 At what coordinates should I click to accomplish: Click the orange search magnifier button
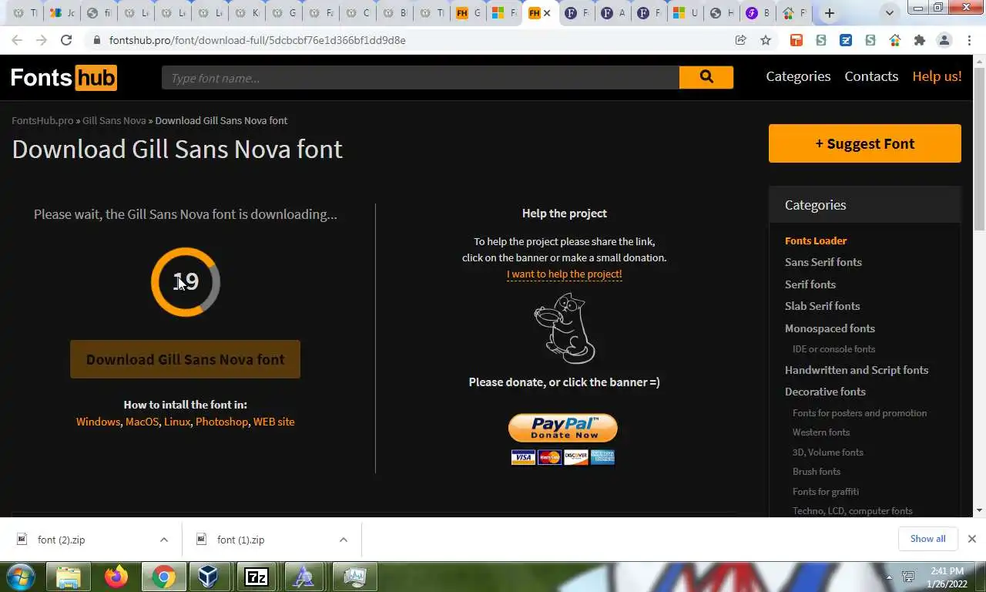pos(706,77)
